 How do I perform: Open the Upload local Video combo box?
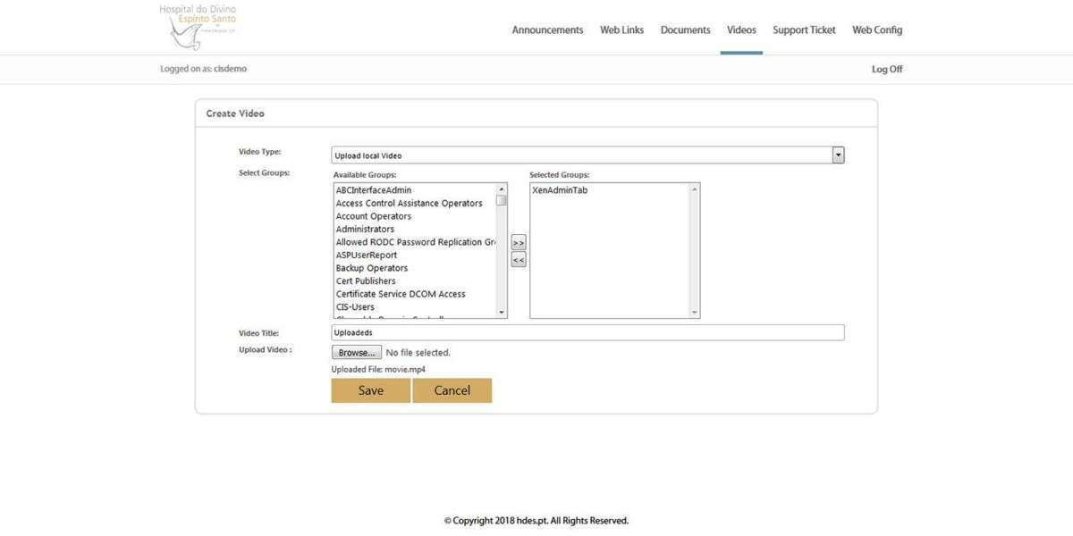[x=581, y=154]
